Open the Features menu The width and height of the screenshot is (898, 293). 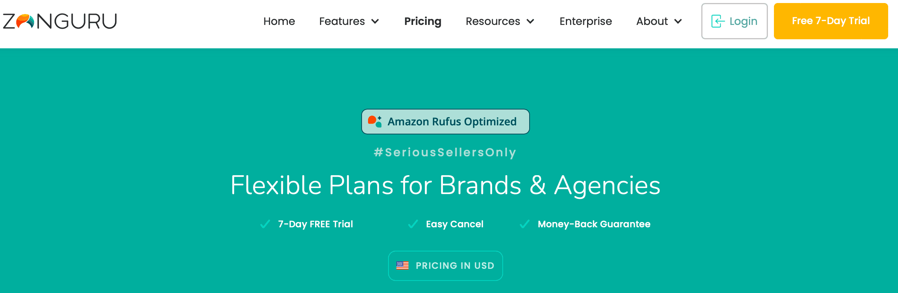342,21
